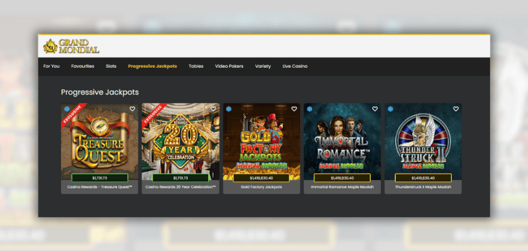Switch to the Variety tab
528x251 pixels.
pyautogui.click(x=263, y=66)
